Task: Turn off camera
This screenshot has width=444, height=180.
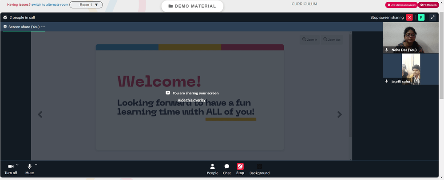Action: pos(11,169)
